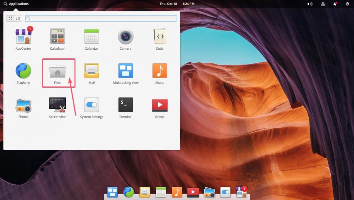
Task: Click the Music icon in the dock
Action: 177,192
